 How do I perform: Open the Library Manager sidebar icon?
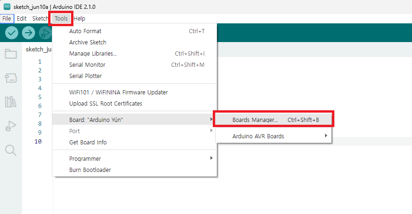pyautogui.click(x=11, y=102)
